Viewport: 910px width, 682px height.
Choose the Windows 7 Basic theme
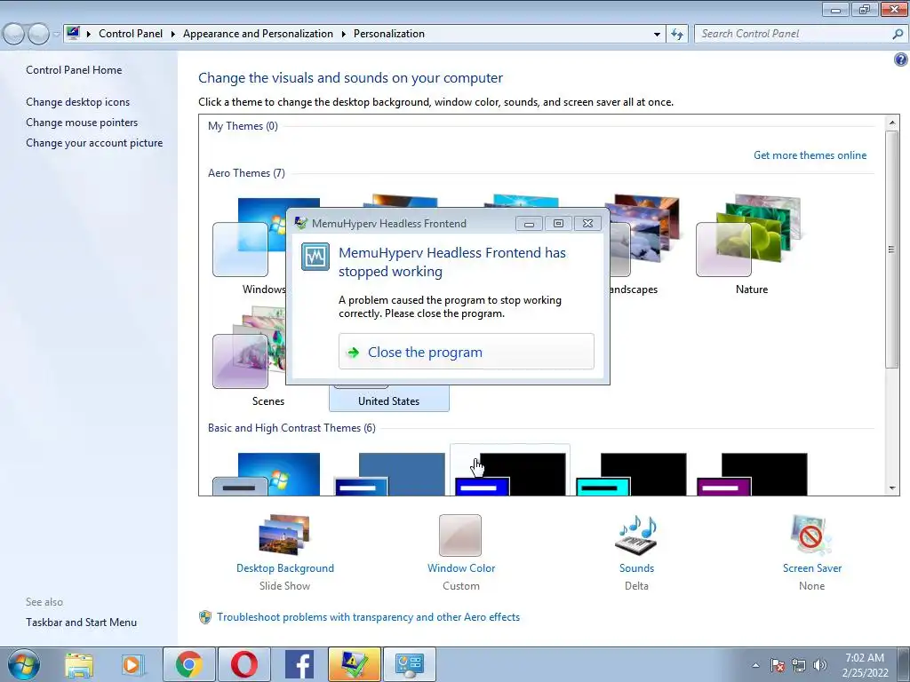pyautogui.click(x=267, y=474)
